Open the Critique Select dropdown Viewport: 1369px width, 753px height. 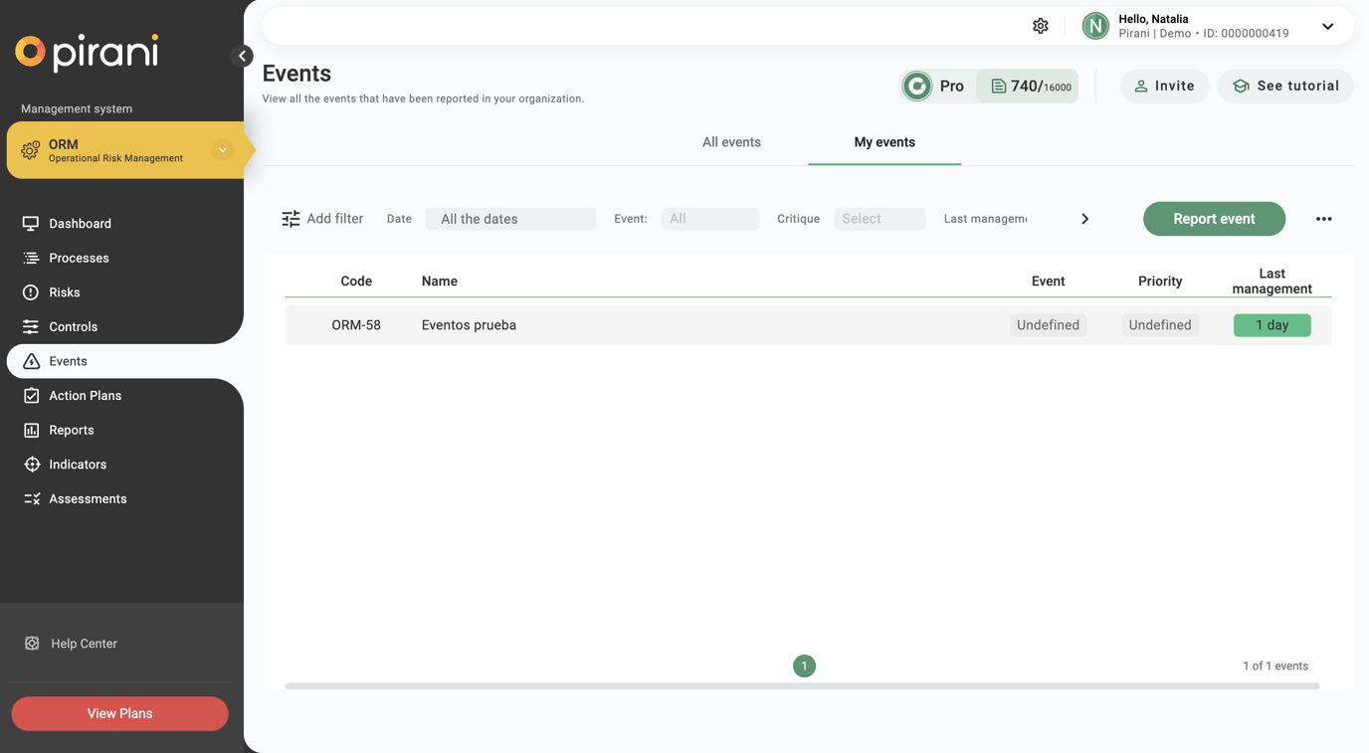click(880, 219)
